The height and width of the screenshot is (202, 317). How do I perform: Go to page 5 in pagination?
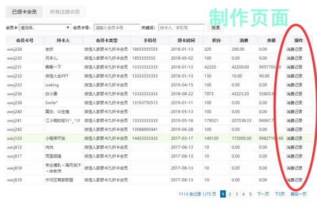[250, 194]
